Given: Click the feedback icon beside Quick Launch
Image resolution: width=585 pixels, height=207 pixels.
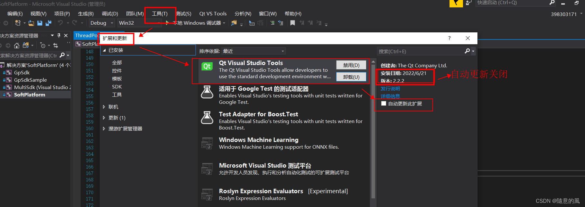Looking at the screenshot, I should pos(469,3).
